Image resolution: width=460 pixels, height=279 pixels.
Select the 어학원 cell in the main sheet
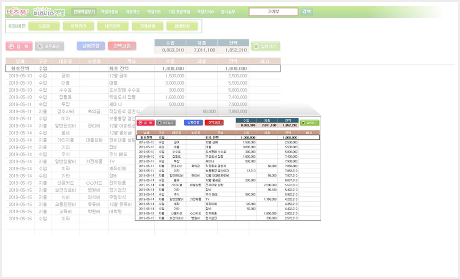tap(122, 212)
